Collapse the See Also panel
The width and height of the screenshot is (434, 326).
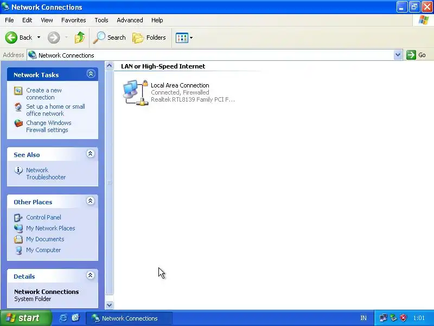pos(90,154)
